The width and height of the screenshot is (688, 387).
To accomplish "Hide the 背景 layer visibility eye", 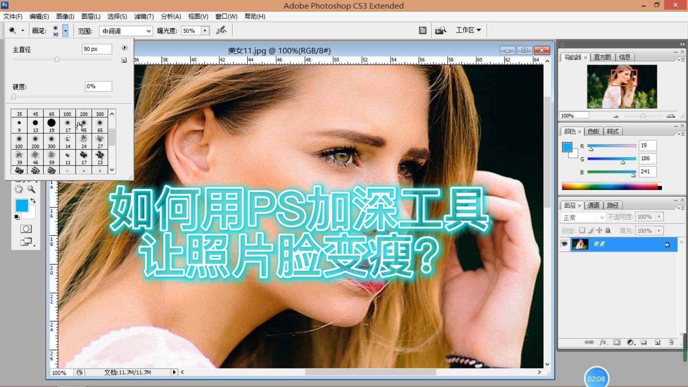I will (x=564, y=244).
